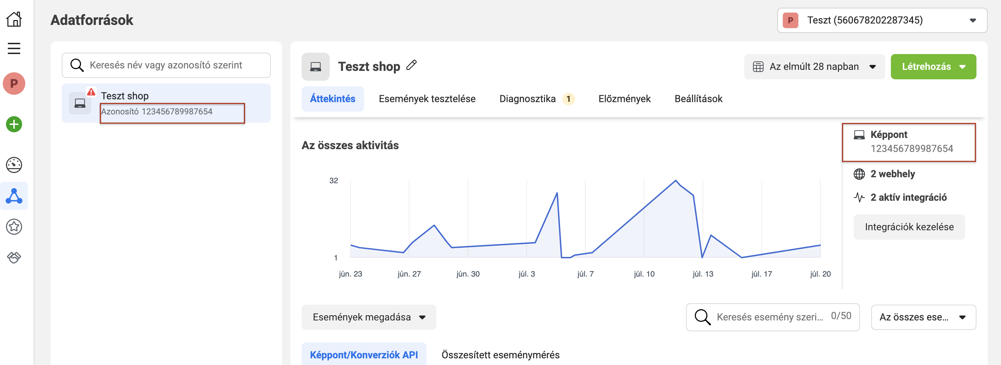
Task: Click the Képpont ID 123456789987654
Action: [x=912, y=148]
